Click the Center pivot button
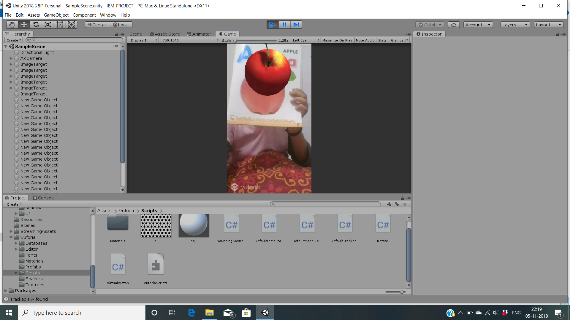The height and width of the screenshot is (320, 570). click(97, 25)
